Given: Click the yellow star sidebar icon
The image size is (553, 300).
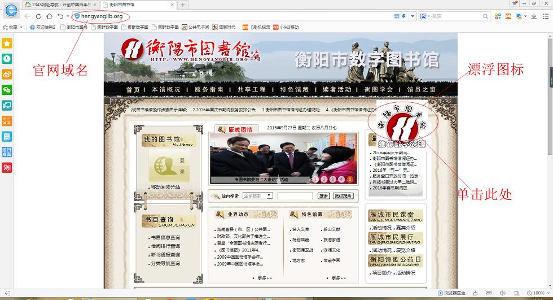Looking at the screenshot, I should (x=7, y=43).
